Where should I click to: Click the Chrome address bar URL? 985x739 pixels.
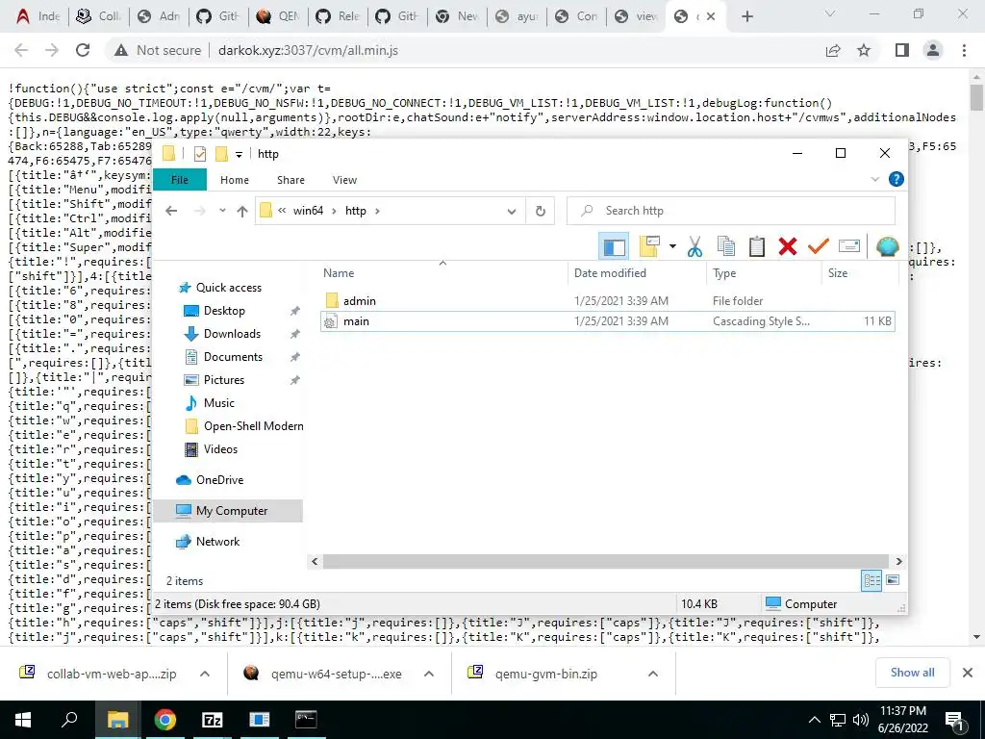pos(308,50)
